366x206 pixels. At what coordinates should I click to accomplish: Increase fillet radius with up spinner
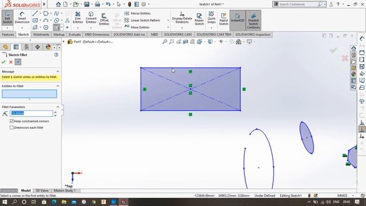coord(55,112)
